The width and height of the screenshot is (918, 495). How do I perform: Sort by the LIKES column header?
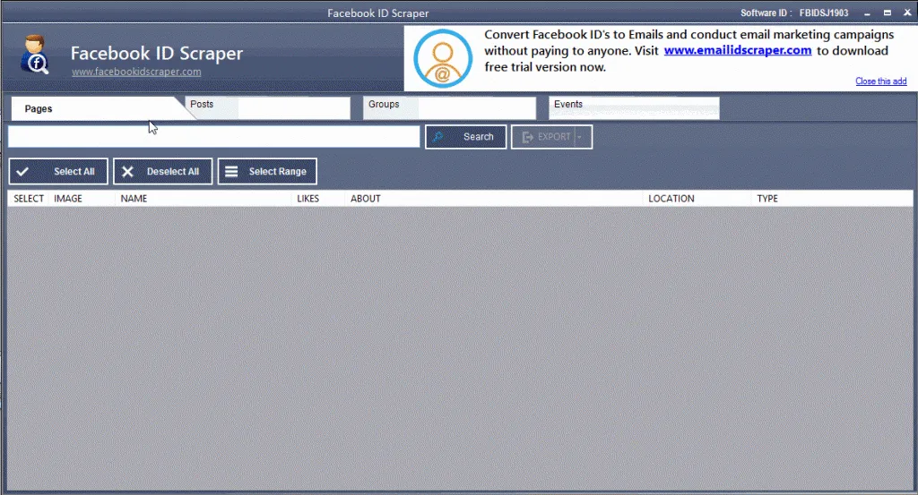click(x=308, y=199)
